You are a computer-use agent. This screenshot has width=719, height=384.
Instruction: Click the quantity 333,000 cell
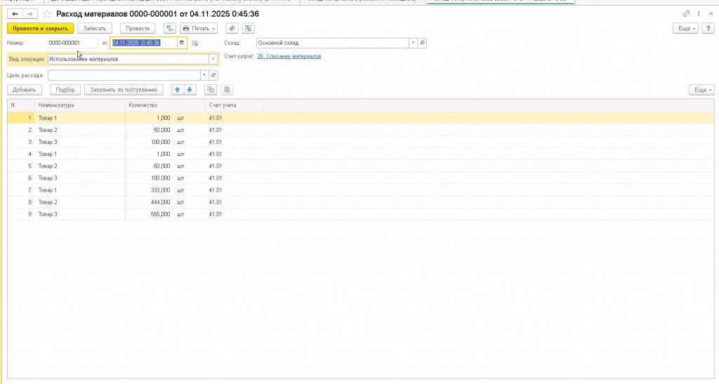pyautogui.click(x=160, y=190)
